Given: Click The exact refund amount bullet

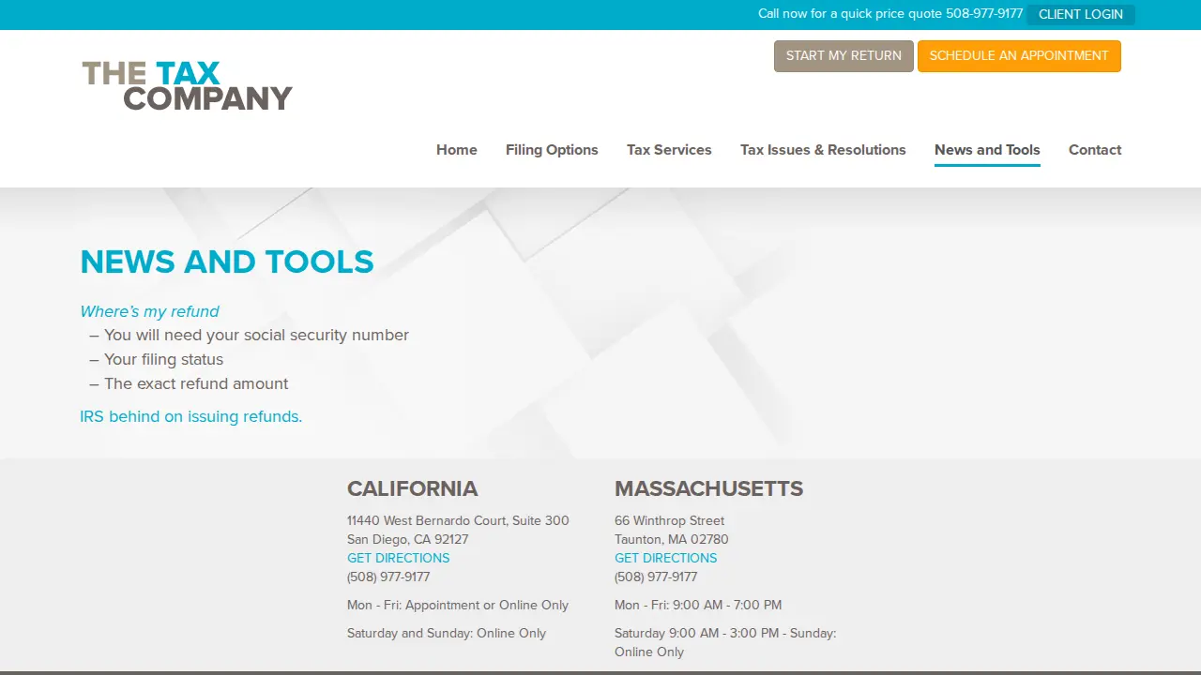Looking at the screenshot, I should pyautogui.click(x=196, y=383).
